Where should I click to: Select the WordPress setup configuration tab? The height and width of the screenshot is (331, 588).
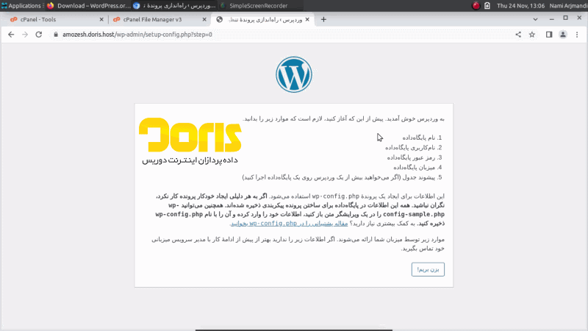pyautogui.click(x=264, y=20)
